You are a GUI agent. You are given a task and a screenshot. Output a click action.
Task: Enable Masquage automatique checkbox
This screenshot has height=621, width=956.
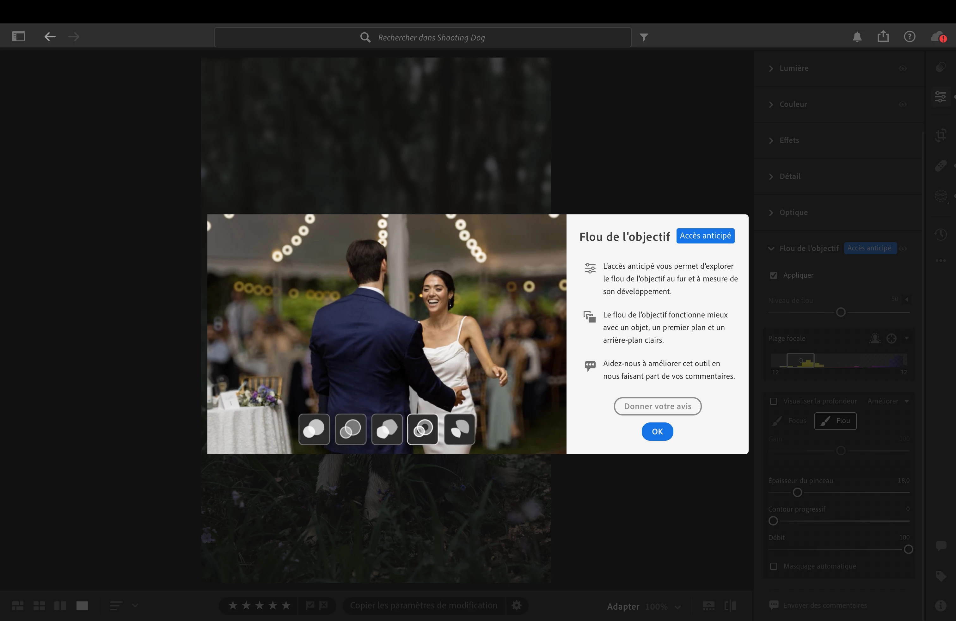773,566
